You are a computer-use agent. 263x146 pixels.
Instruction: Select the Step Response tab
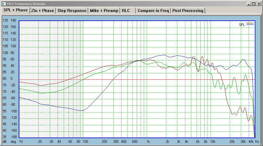[72, 11]
